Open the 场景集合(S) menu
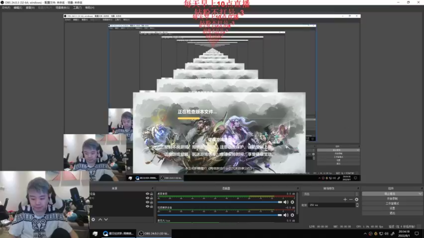424x238 pixels. coord(63,8)
